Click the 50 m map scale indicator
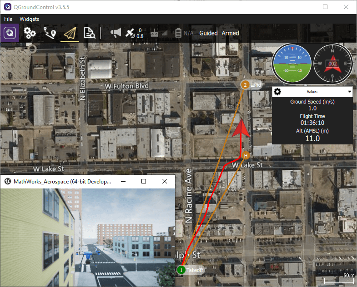357x287 pixels. (339, 279)
